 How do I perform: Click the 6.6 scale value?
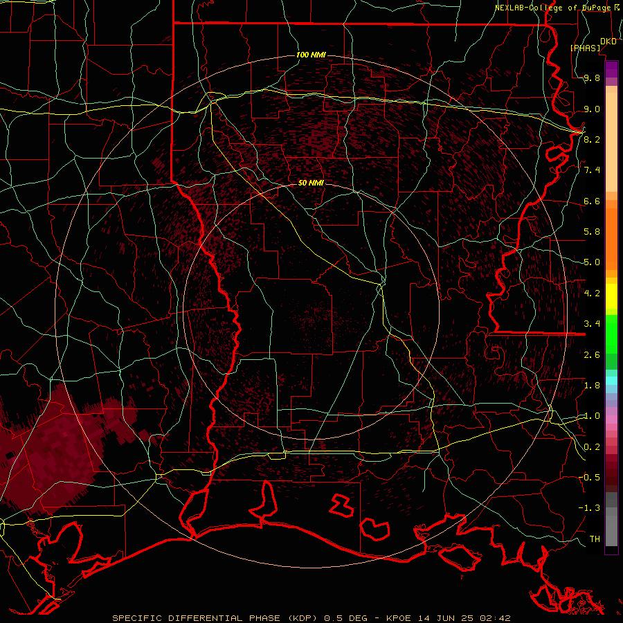click(x=592, y=201)
